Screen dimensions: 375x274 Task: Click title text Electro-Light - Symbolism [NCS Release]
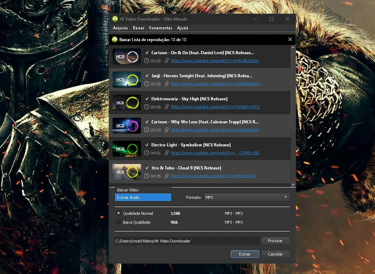191,145
